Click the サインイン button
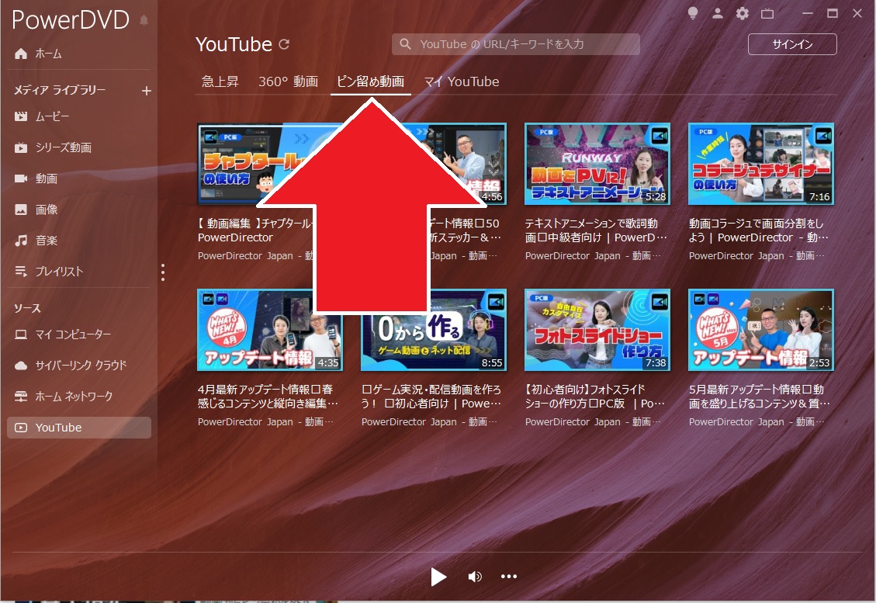Screen dimensions: 876x603 pyautogui.click(x=792, y=44)
